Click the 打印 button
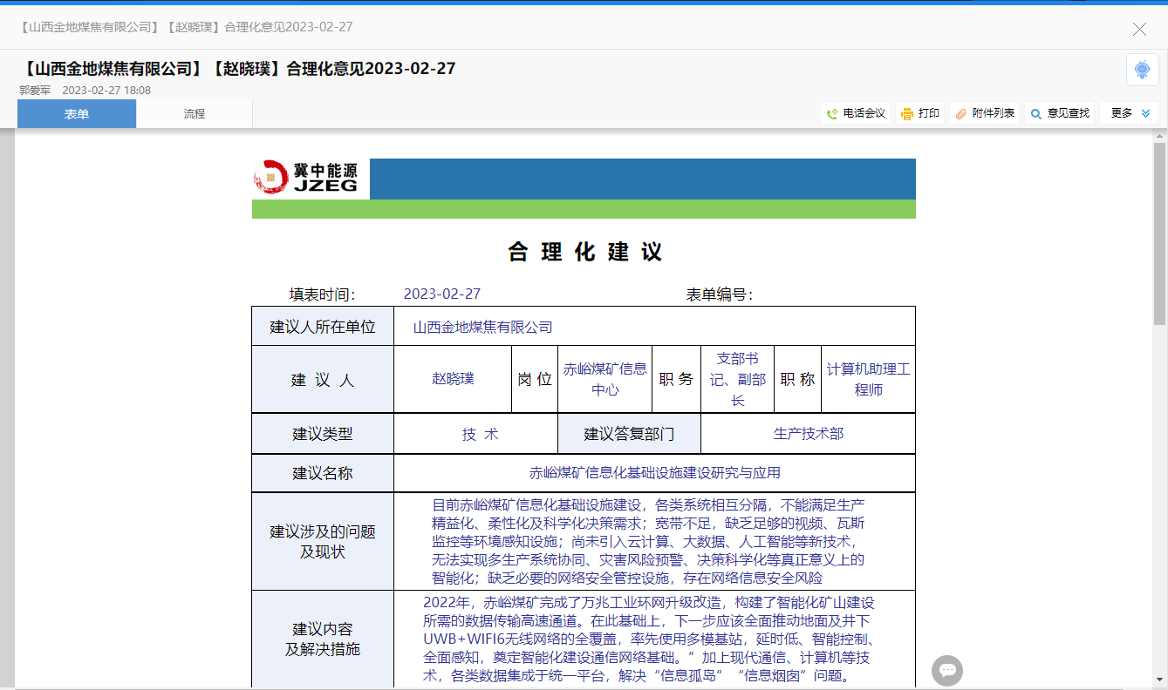 920,114
